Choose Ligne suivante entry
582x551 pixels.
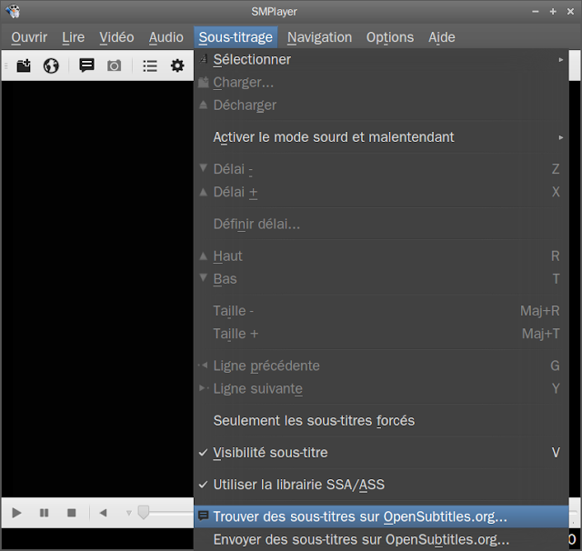pyautogui.click(x=381, y=389)
